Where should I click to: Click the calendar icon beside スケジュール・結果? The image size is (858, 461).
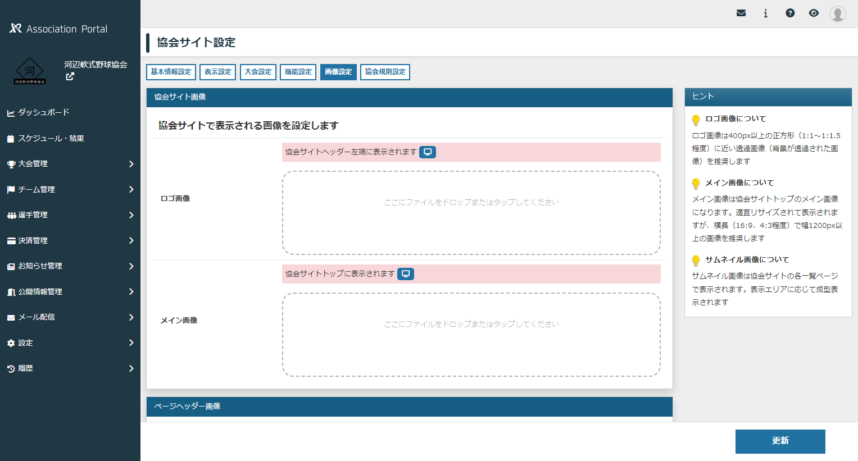pyautogui.click(x=12, y=138)
